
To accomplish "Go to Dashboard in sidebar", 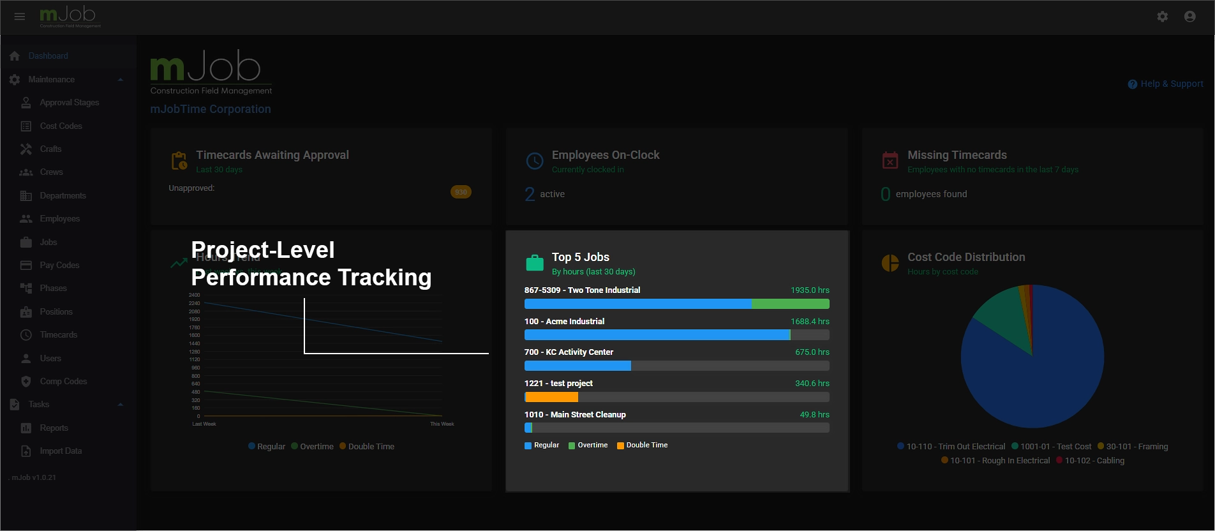I will click(x=48, y=56).
